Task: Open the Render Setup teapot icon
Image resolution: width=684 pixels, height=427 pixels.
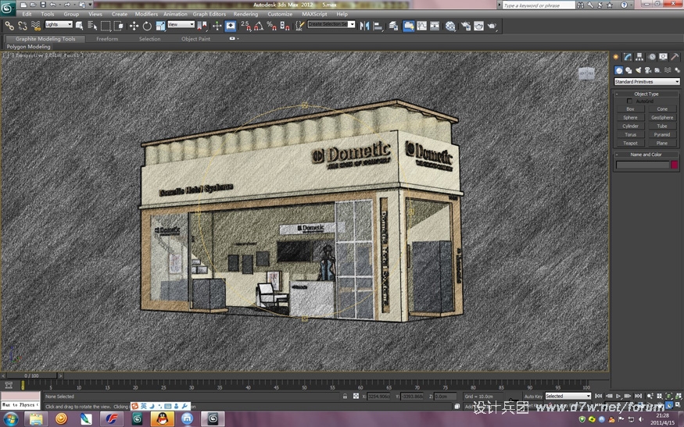Action: coord(465,26)
